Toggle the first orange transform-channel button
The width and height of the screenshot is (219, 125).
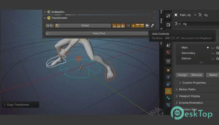(115, 26)
